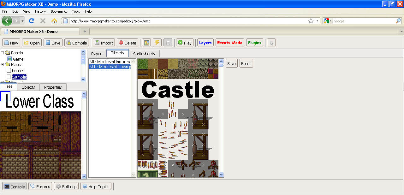This screenshot has height=195, width=404.
Task: Select the Maps folder in tree
Action: click(16, 65)
